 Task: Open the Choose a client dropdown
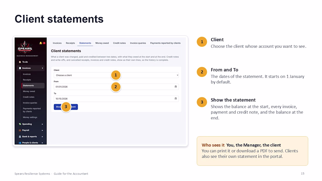tap(116, 75)
